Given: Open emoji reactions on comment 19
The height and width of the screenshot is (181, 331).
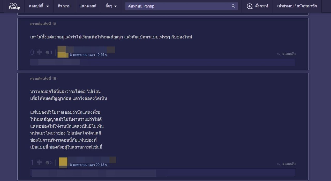Looking at the screenshot, I should (47, 163).
